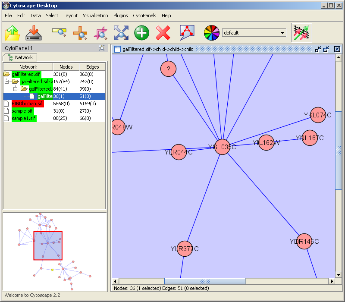345x302 pixels.
Task: Click the vertical scrollbar up arrow
Action: [339, 58]
